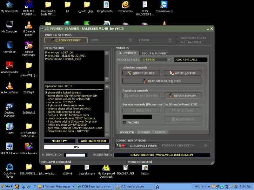The width and height of the screenshot is (254, 190).
Task: Select the iTunes desktop icon
Action: 10,128
